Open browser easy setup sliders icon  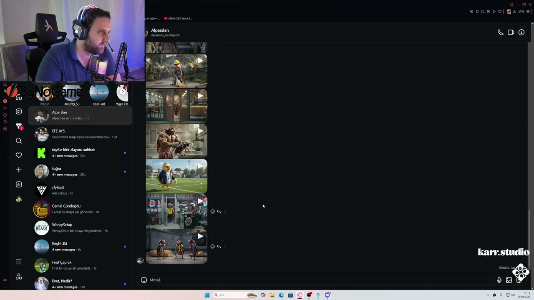pyautogui.click(x=528, y=12)
